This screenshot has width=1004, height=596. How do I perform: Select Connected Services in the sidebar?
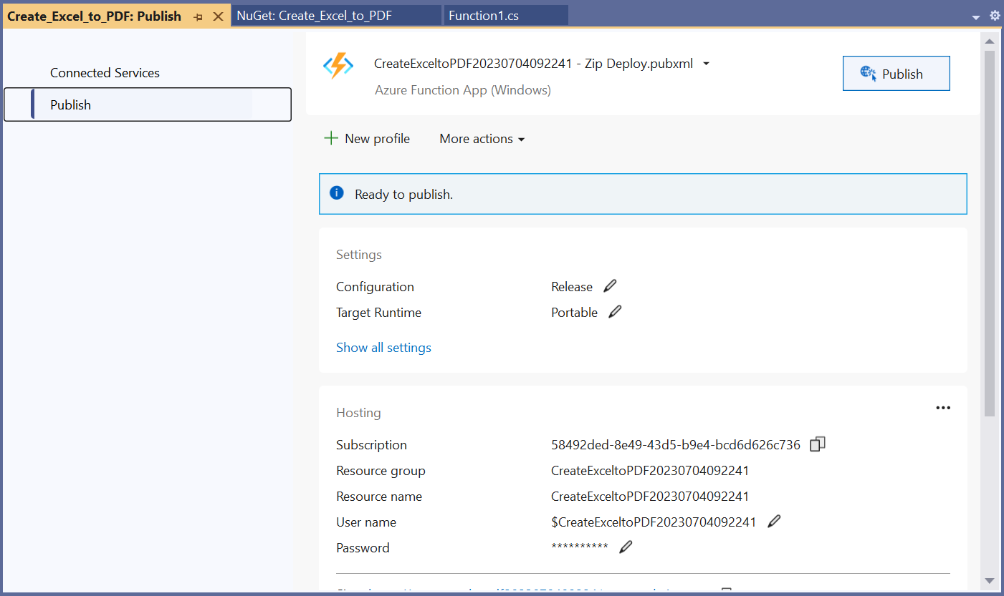click(105, 73)
